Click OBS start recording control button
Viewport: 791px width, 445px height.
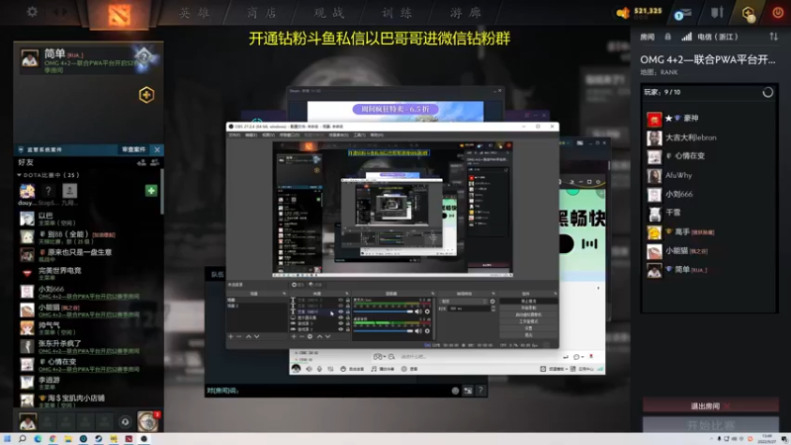coord(528,308)
